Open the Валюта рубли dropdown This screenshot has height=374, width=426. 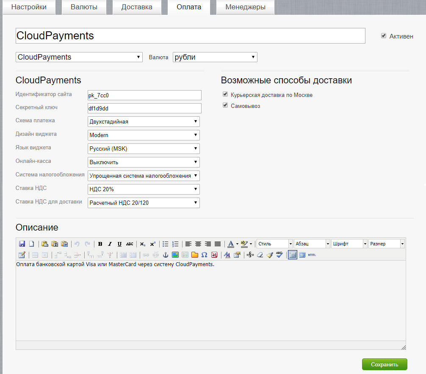coord(215,57)
